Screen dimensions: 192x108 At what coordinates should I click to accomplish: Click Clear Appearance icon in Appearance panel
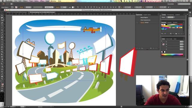point(151,48)
